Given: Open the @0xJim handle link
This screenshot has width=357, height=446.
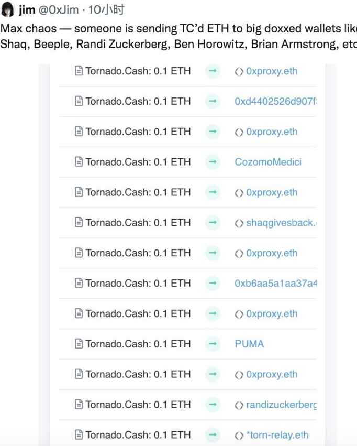Looking at the screenshot, I should [x=59, y=9].
